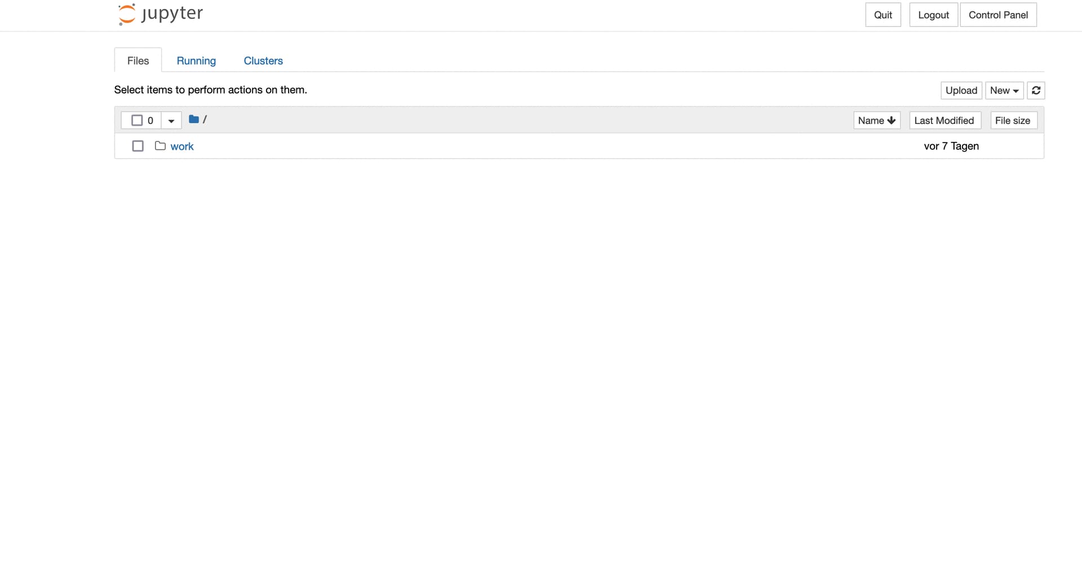
Task: Click the 'vor 7 Tagen' modified date
Action: coord(951,146)
